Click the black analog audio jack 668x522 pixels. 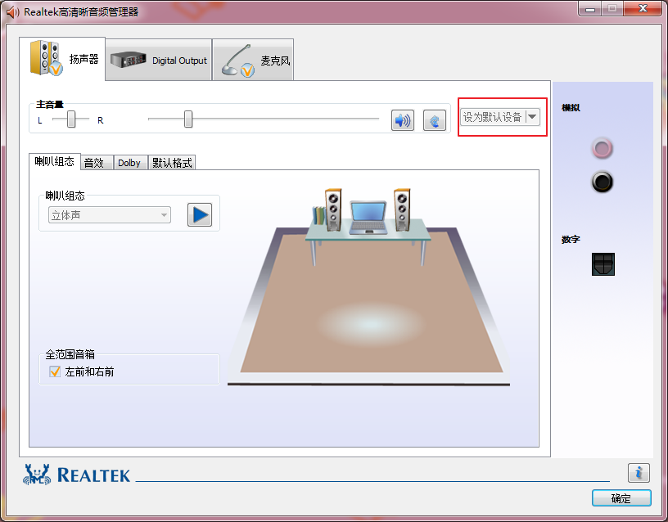coord(602,182)
